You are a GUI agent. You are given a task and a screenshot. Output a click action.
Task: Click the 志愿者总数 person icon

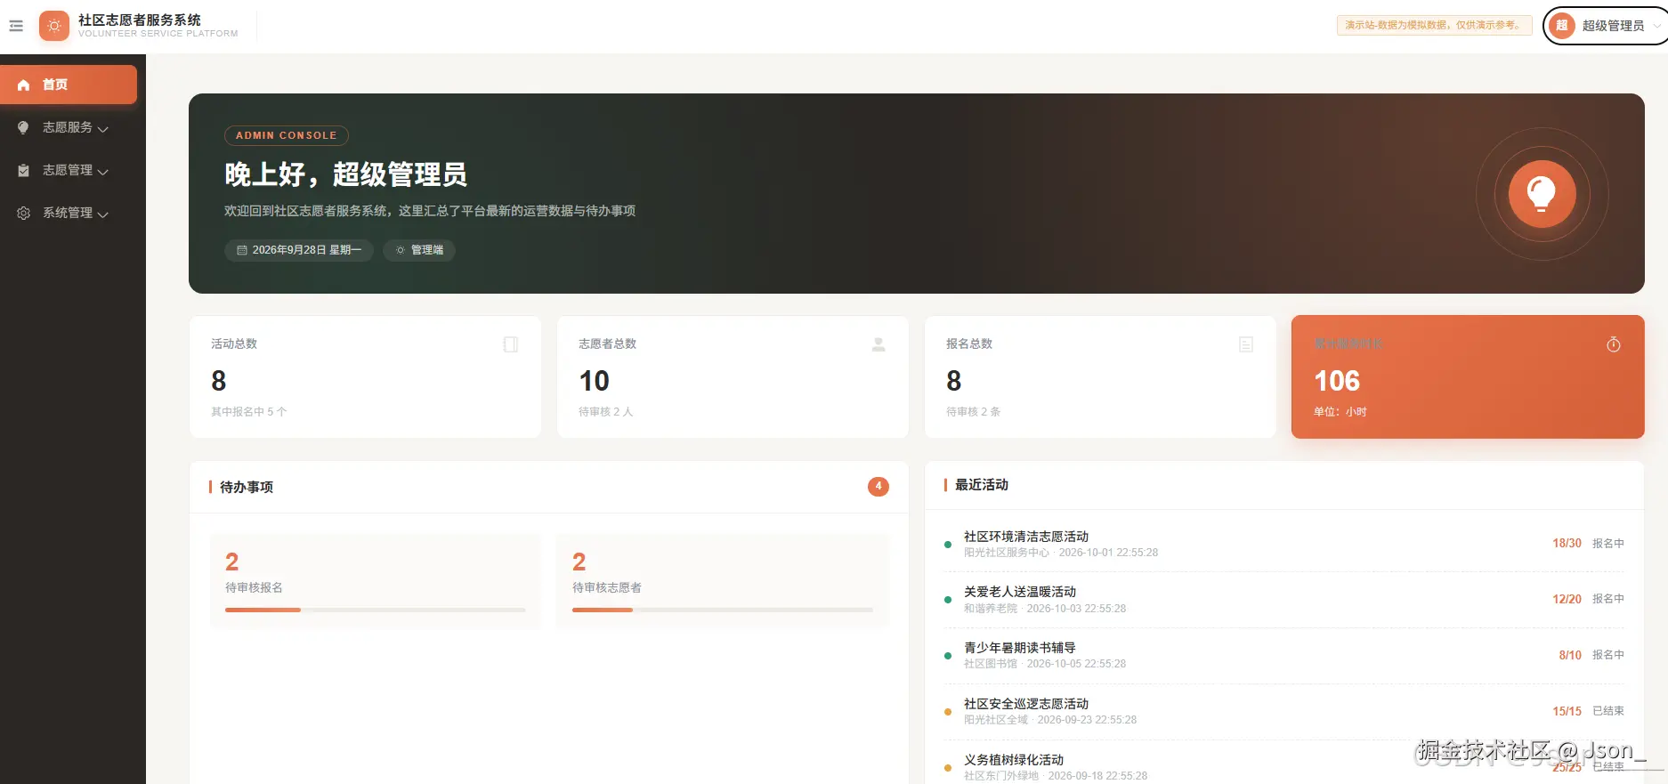point(879,344)
